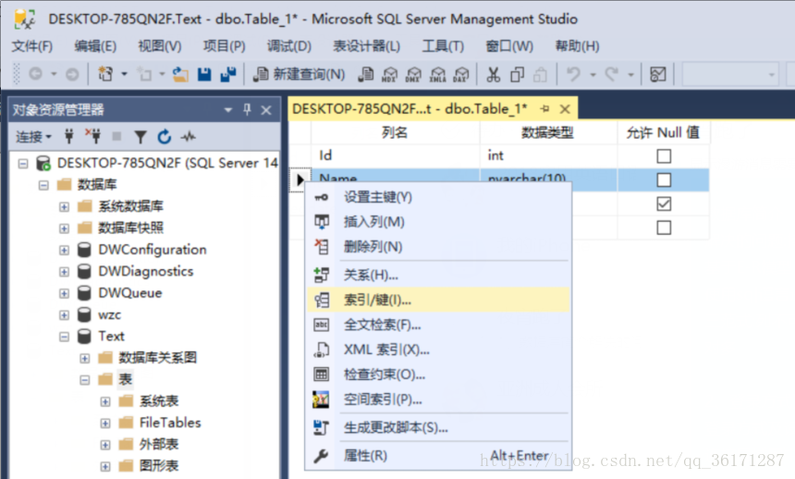The height and width of the screenshot is (479, 795).
Task: Click the Id column name cell
Action: (x=396, y=155)
